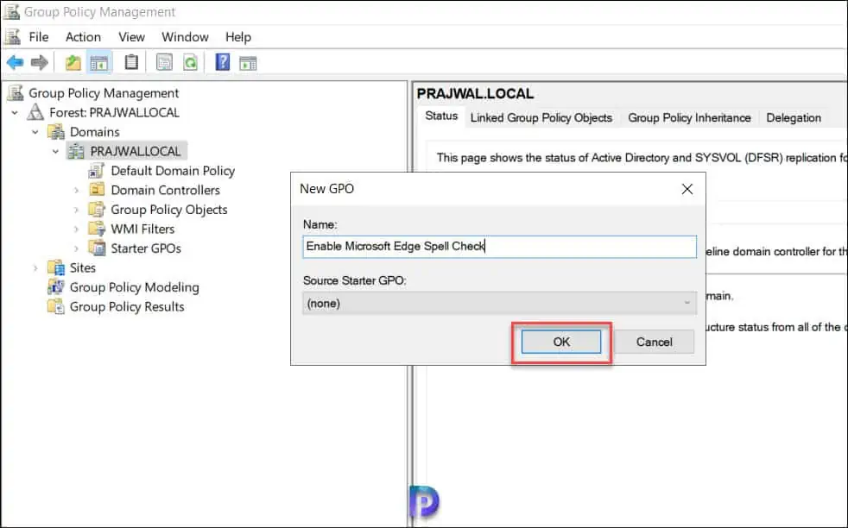Open Help via the question mark icon
The height and width of the screenshot is (528, 848).
[222, 63]
